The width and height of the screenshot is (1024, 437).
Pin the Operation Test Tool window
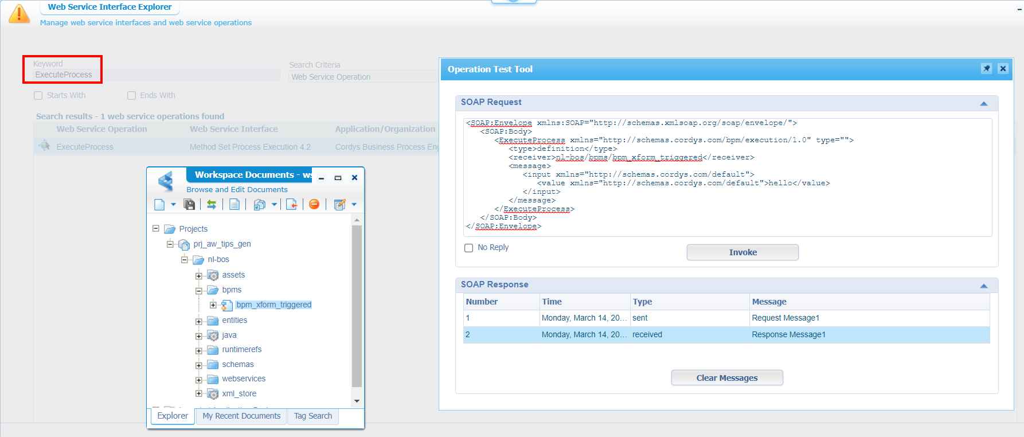click(x=986, y=69)
